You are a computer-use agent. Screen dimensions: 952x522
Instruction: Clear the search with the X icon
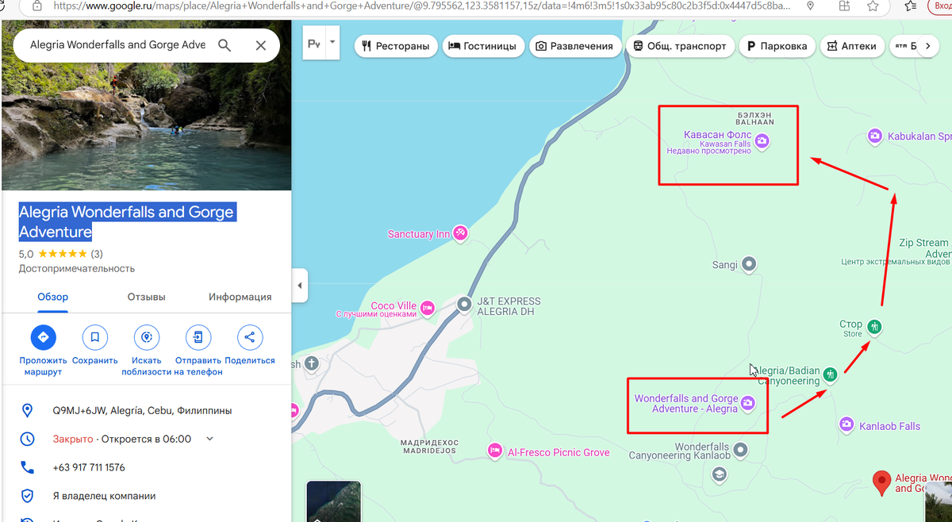coord(260,45)
